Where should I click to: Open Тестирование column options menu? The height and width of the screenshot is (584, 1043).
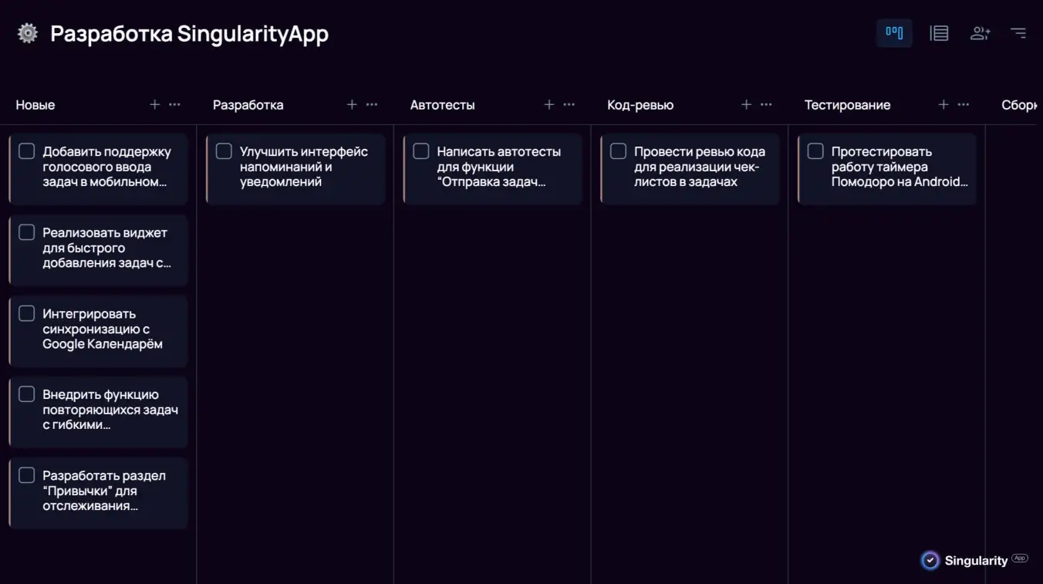click(964, 105)
